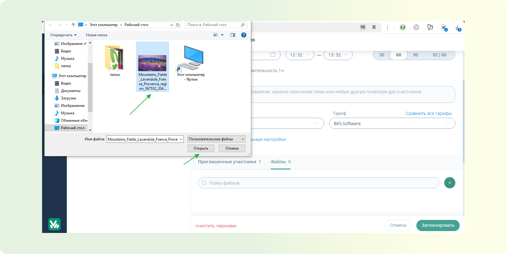The image size is (507, 254).
Task: Click the help question mark icon
Action: click(243, 35)
